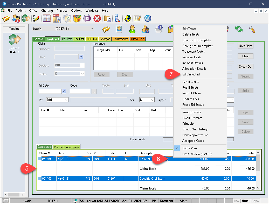Image resolution: width=269 pixels, height=204 pixels.
Task: Open the appointment book toolbar icon
Action: tap(47, 18)
